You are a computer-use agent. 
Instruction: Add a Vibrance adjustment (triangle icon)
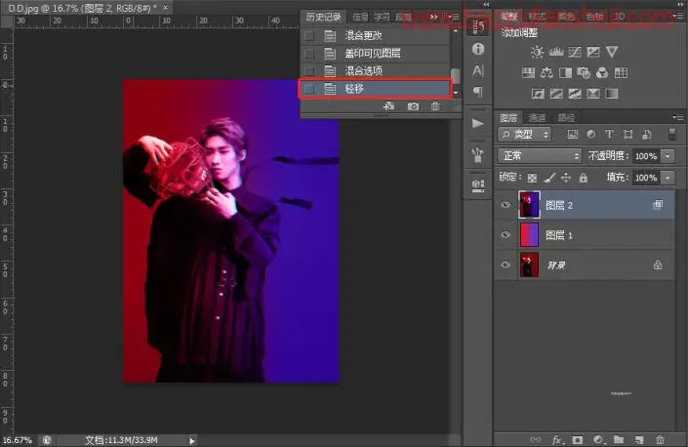point(612,52)
